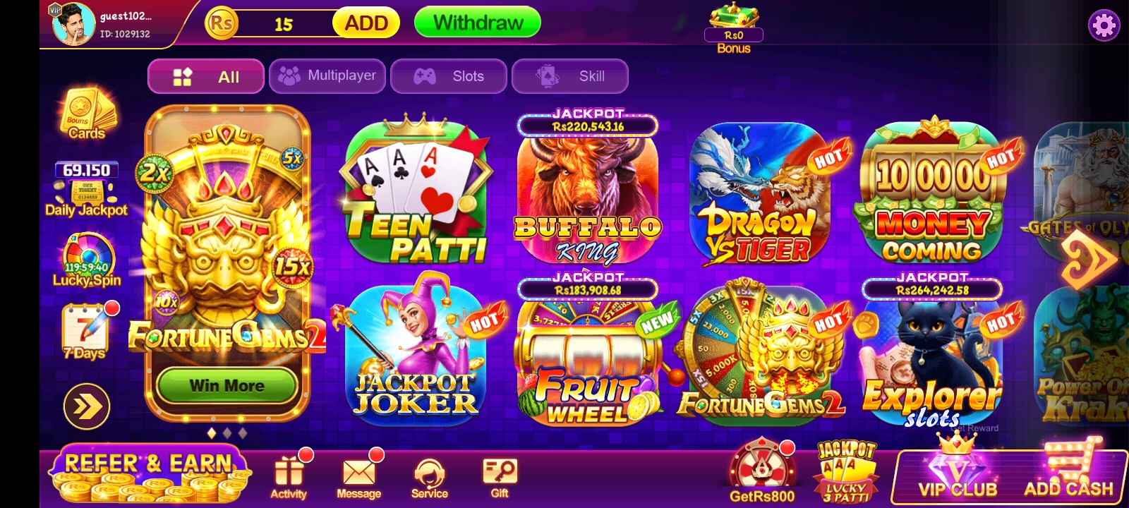1129x508 pixels.
Task: Open the GetRs800 wheel icon
Action: pyautogui.click(x=762, y=472)
